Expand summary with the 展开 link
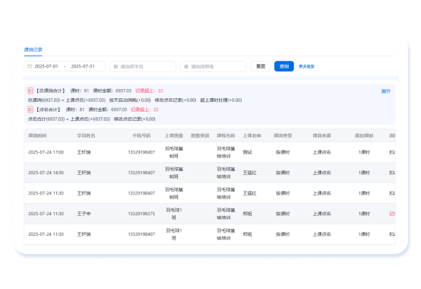The image size is (421, 289). pyautogui.click(x=386, y=91)
